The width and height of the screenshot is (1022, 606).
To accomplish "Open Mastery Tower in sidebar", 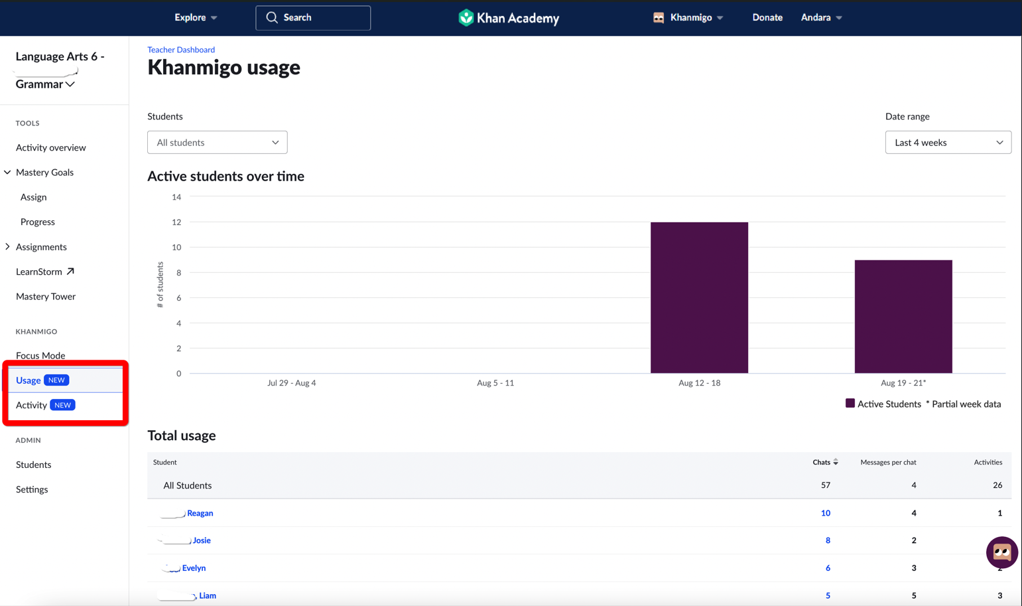I will [x=46, y=297].
